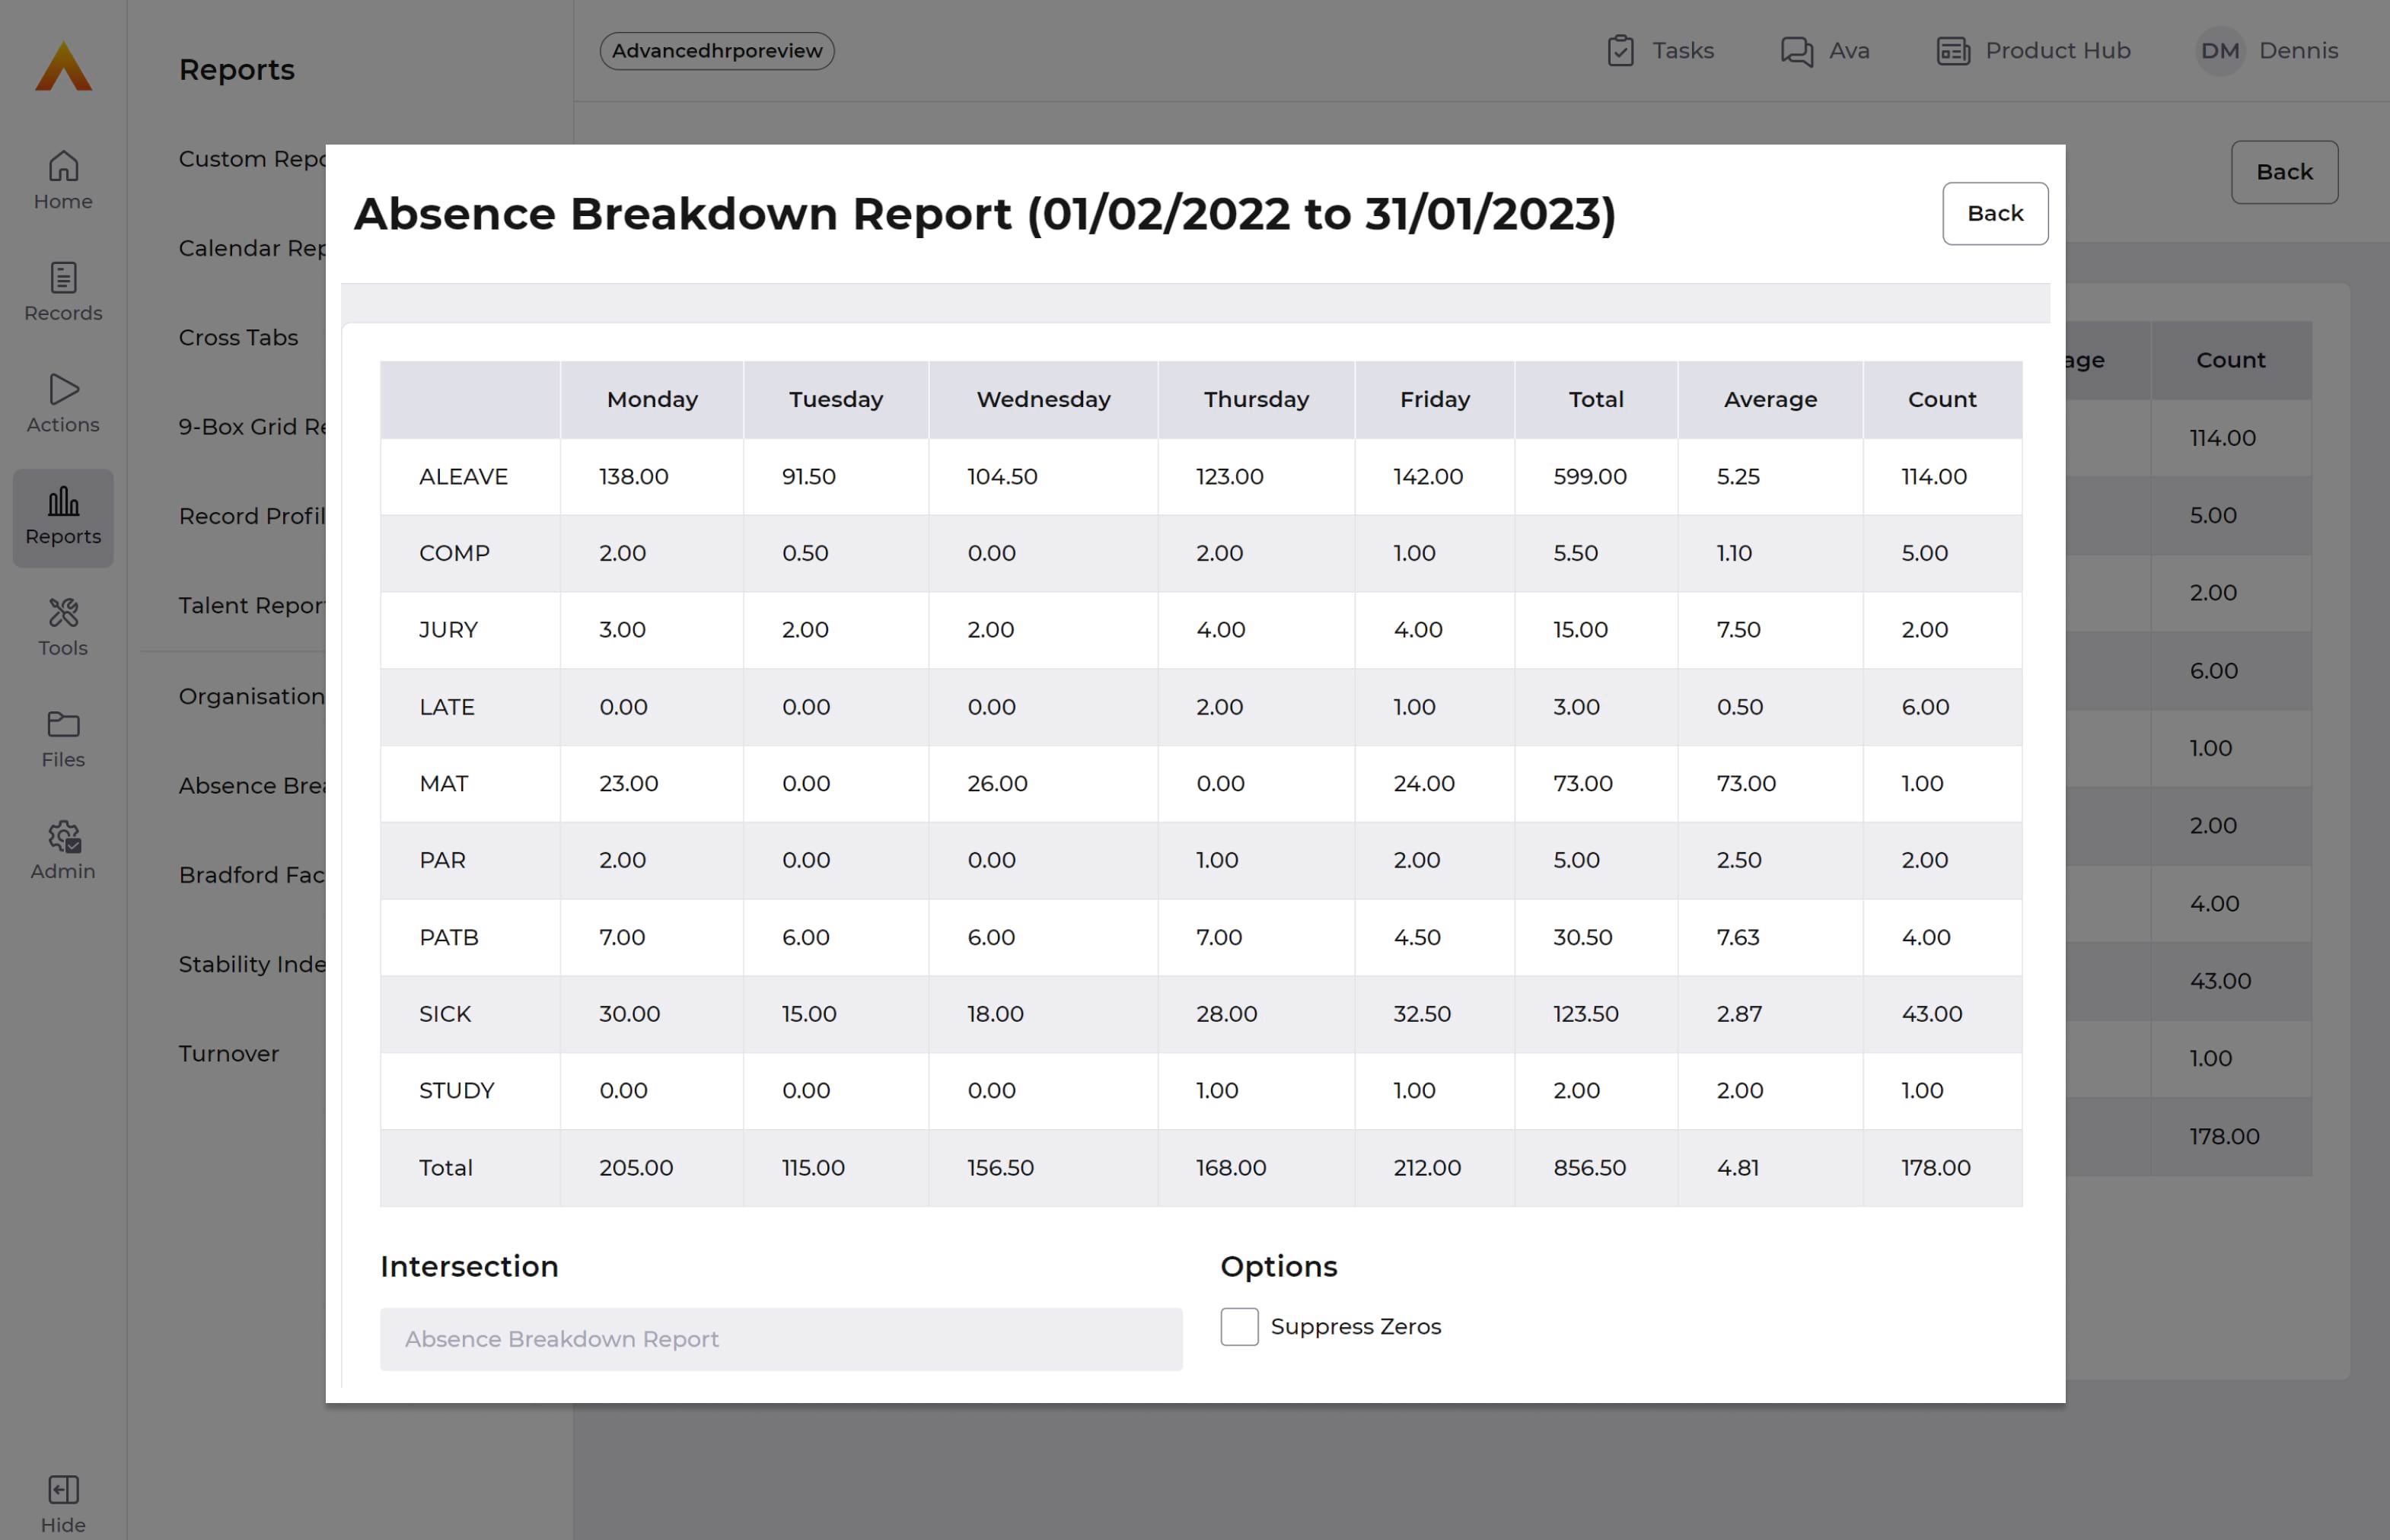Select the STUDY row label
This screenshot has width=2390, height=1540.
(x=456, y=1090)
